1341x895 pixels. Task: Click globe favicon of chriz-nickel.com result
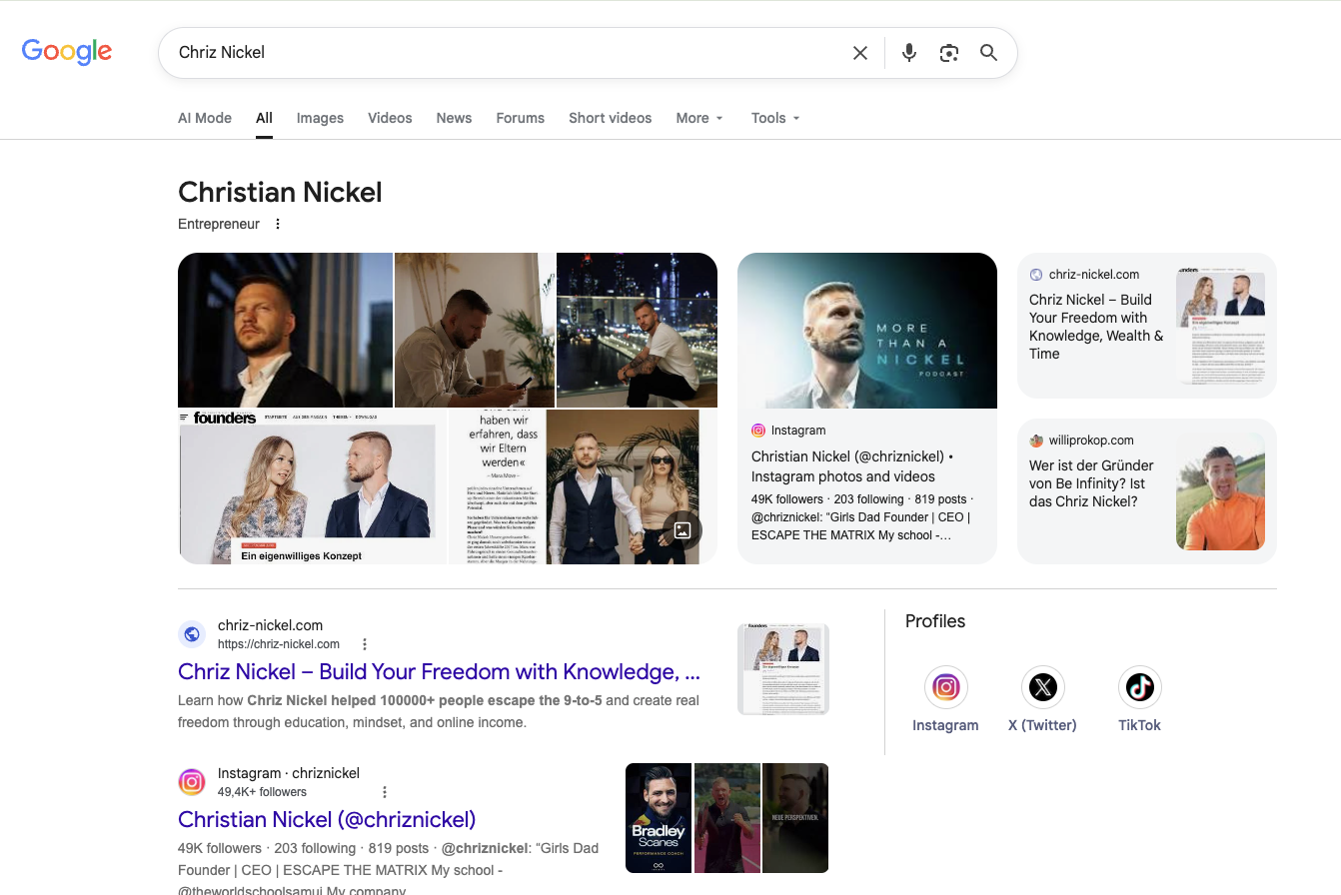[192, 634]
